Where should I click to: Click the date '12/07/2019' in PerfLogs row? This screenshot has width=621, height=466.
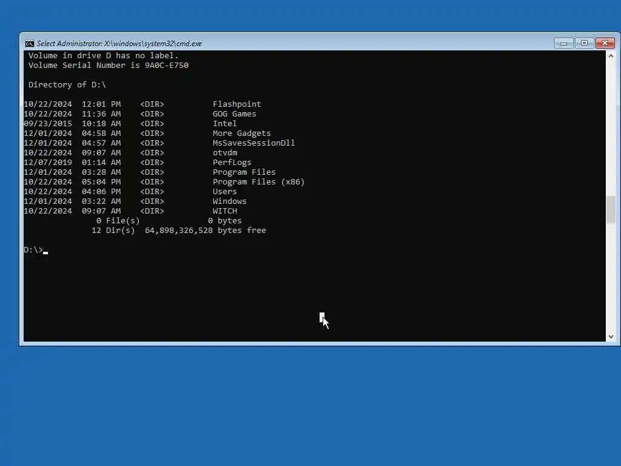48,163
